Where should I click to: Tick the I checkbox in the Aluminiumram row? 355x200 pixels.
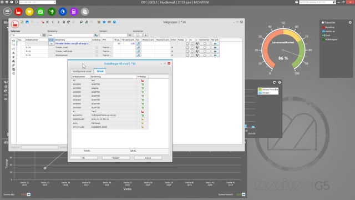[x=187, y=55]
